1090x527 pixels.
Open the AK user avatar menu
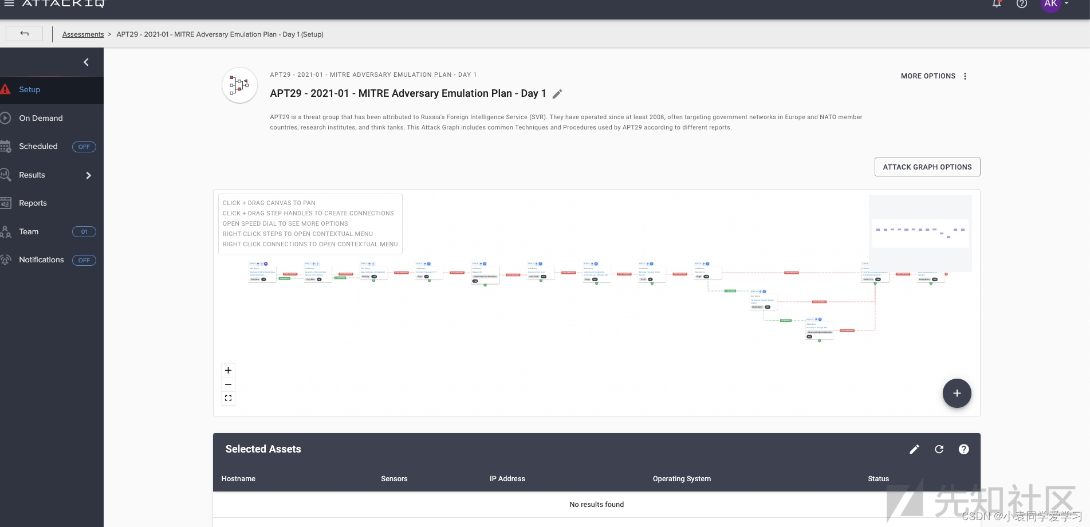click(x=1051, y=4)
